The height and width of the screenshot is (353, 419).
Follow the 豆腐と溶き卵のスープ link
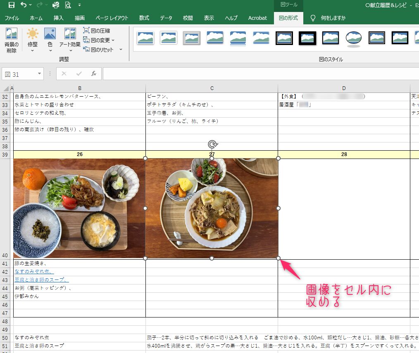pyautogui.click(x=41, y=280)
